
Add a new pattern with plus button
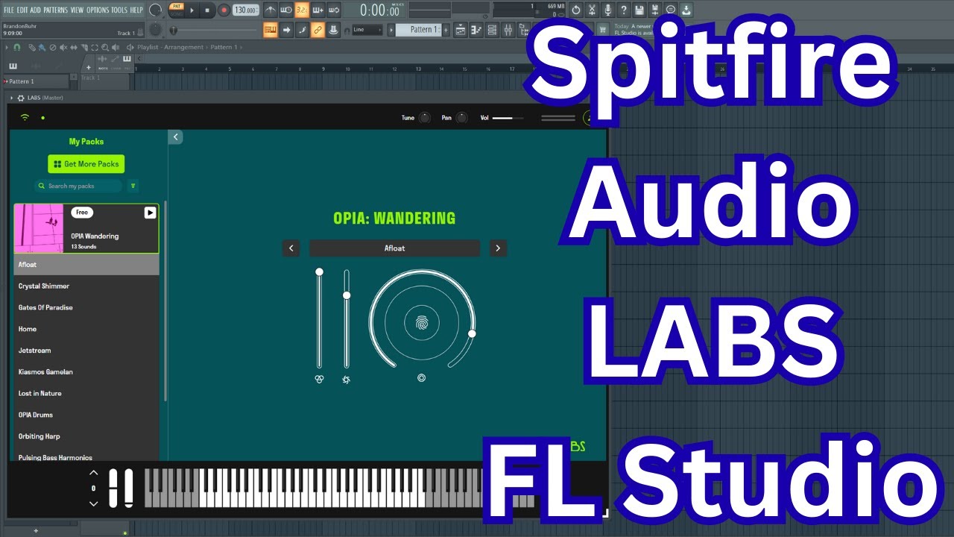(446, 30)
